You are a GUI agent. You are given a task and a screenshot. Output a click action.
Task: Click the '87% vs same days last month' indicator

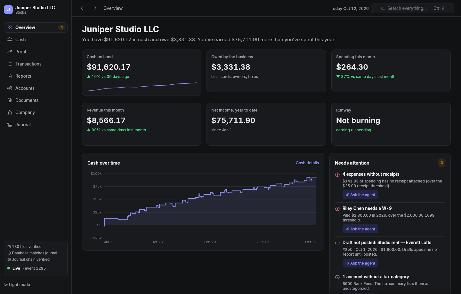click(366, 77)
